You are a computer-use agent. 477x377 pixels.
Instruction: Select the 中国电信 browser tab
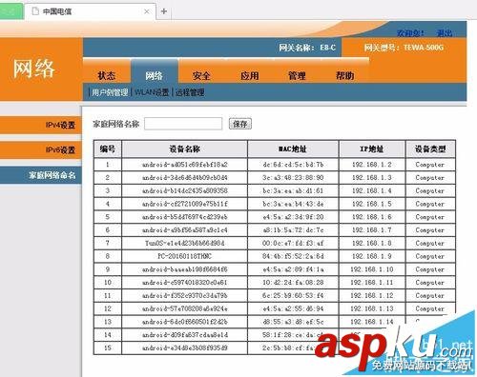[x=90, y=11]
